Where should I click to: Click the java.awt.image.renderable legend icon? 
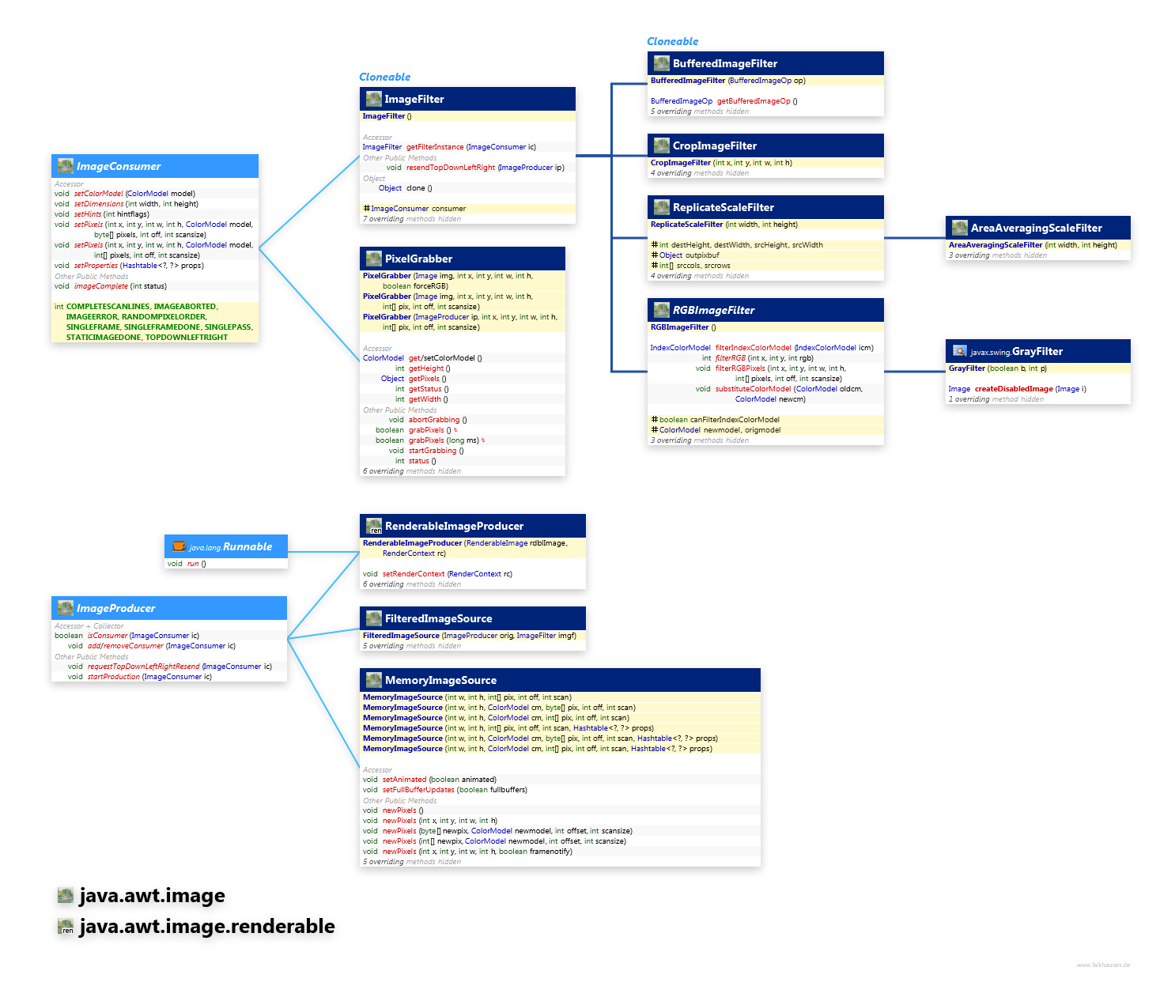pyautogui.click(x=66, y=926)
